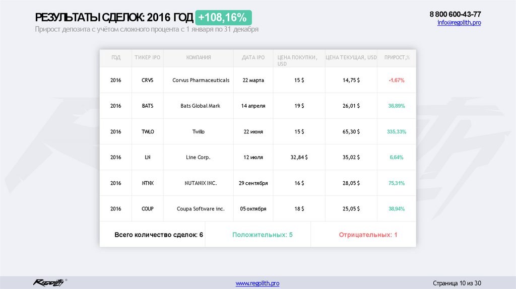Click the phone number 8 800 600-43-77
The image size is (516, 289).
[455, 14]
